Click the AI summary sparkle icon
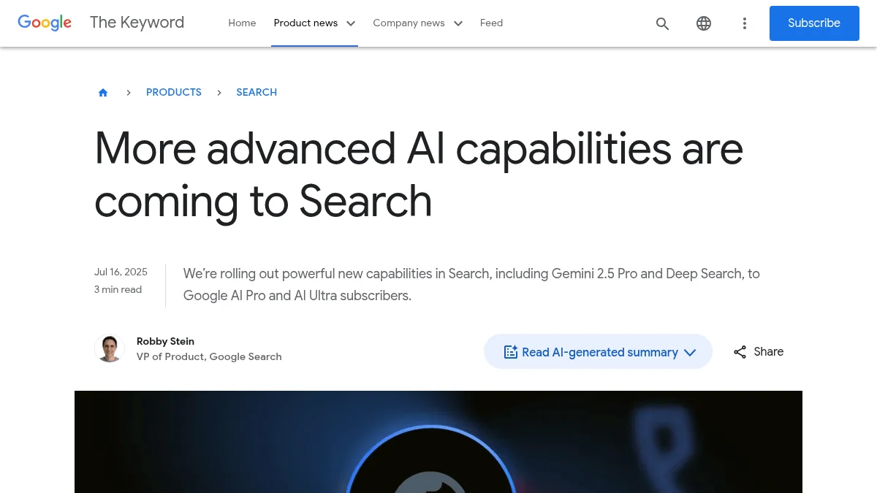877x493 pixels. pos(511,351)
